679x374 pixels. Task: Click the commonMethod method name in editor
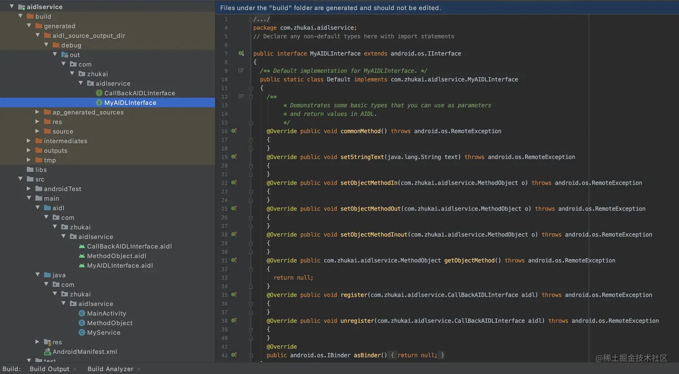click(361, 131)
